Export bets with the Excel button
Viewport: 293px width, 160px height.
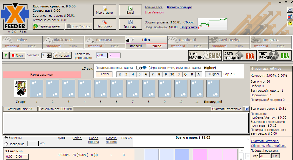click(130, 10)
